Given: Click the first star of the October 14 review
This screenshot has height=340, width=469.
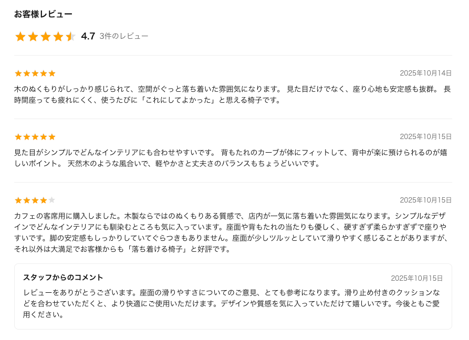Looking at the screenshot, I should click(18, 73).
